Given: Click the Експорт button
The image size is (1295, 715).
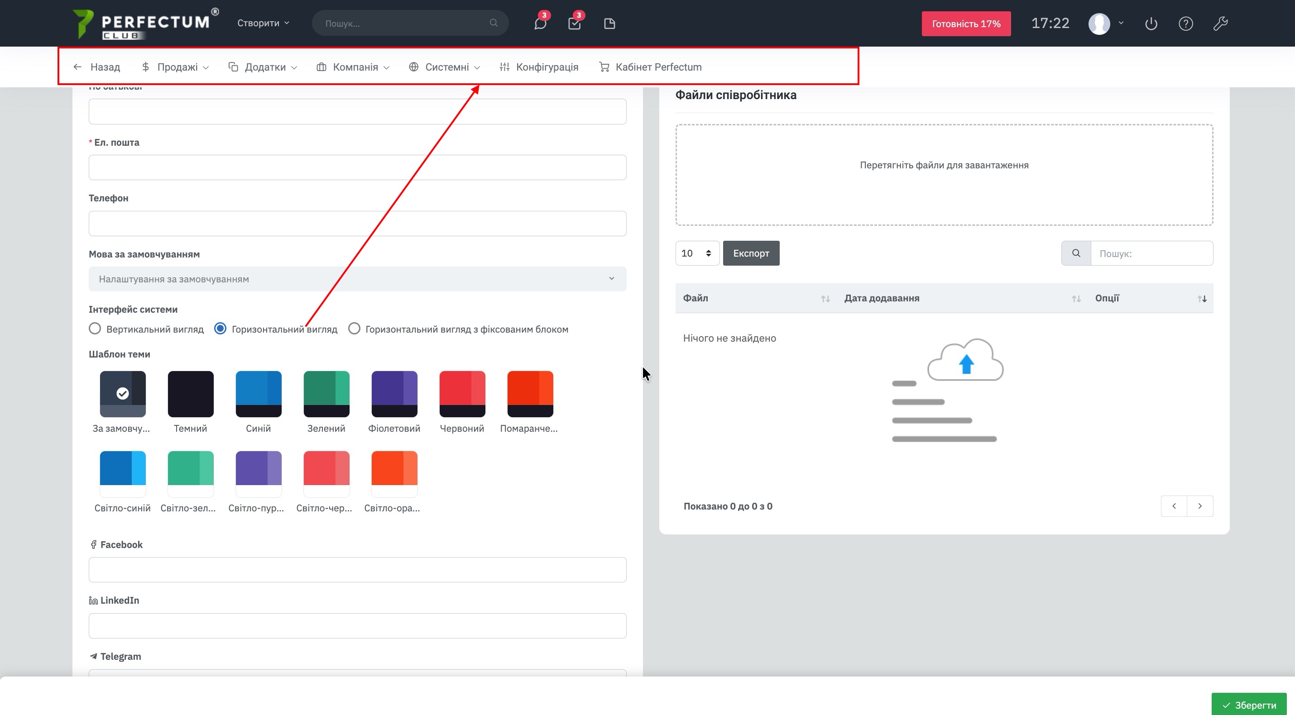Looking at the screenshot, I should (x=751, y=253).
